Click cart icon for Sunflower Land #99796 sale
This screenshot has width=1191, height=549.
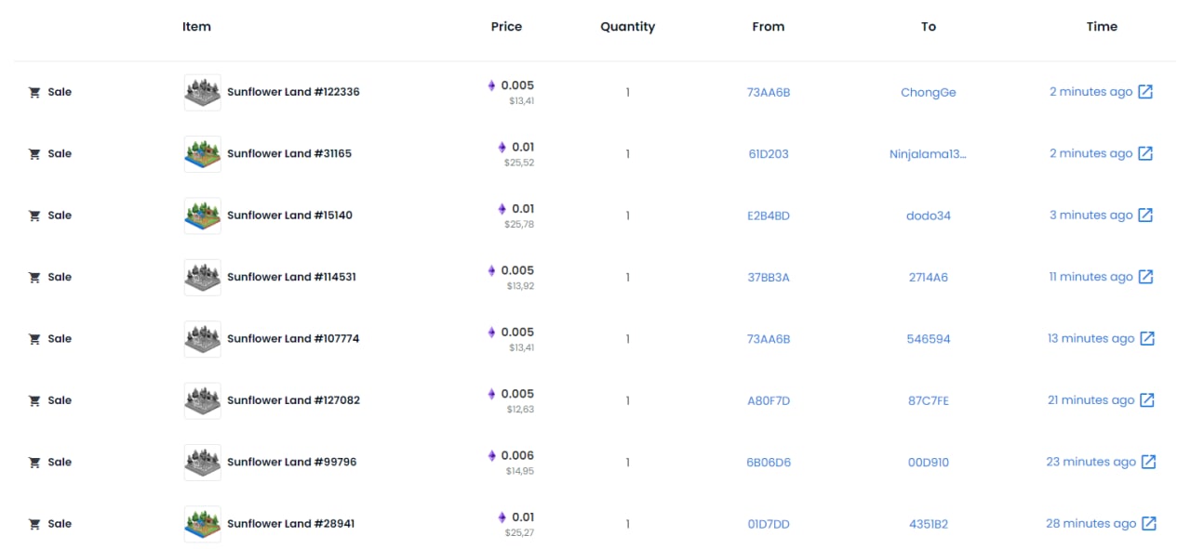[x=34, y=463]
